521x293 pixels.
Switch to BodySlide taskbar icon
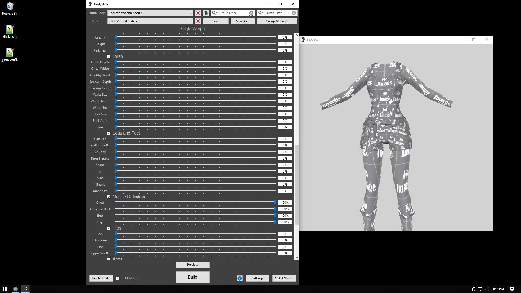pyautogui.click(x=26, y=289)
